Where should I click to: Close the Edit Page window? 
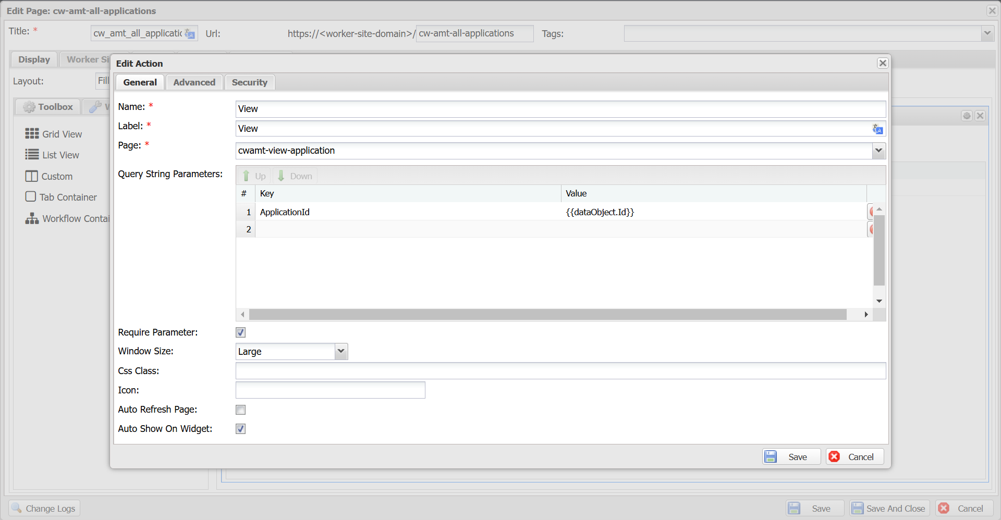[x=992, y=10]
